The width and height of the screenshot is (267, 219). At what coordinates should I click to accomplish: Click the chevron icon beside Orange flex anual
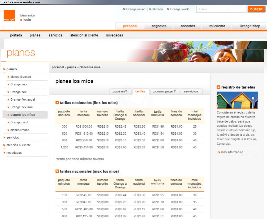[x=8, y=100]
